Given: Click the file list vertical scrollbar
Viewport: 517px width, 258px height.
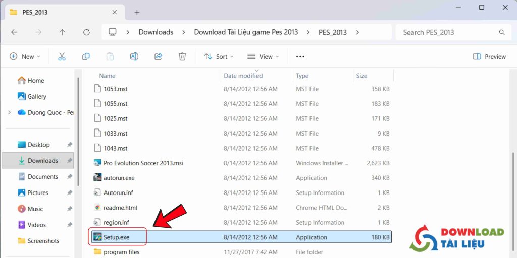Looking at the screenshot, I should point(512,201).
